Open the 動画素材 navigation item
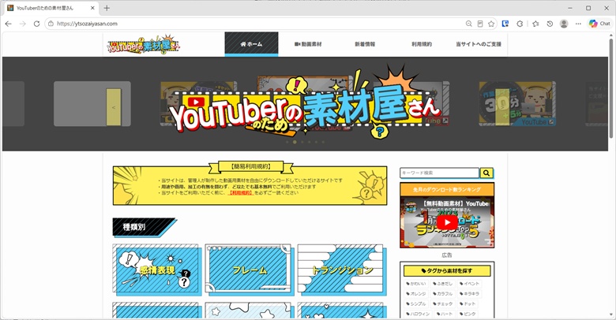The height and width of the screenshot is (320, 616). (308, 44)
